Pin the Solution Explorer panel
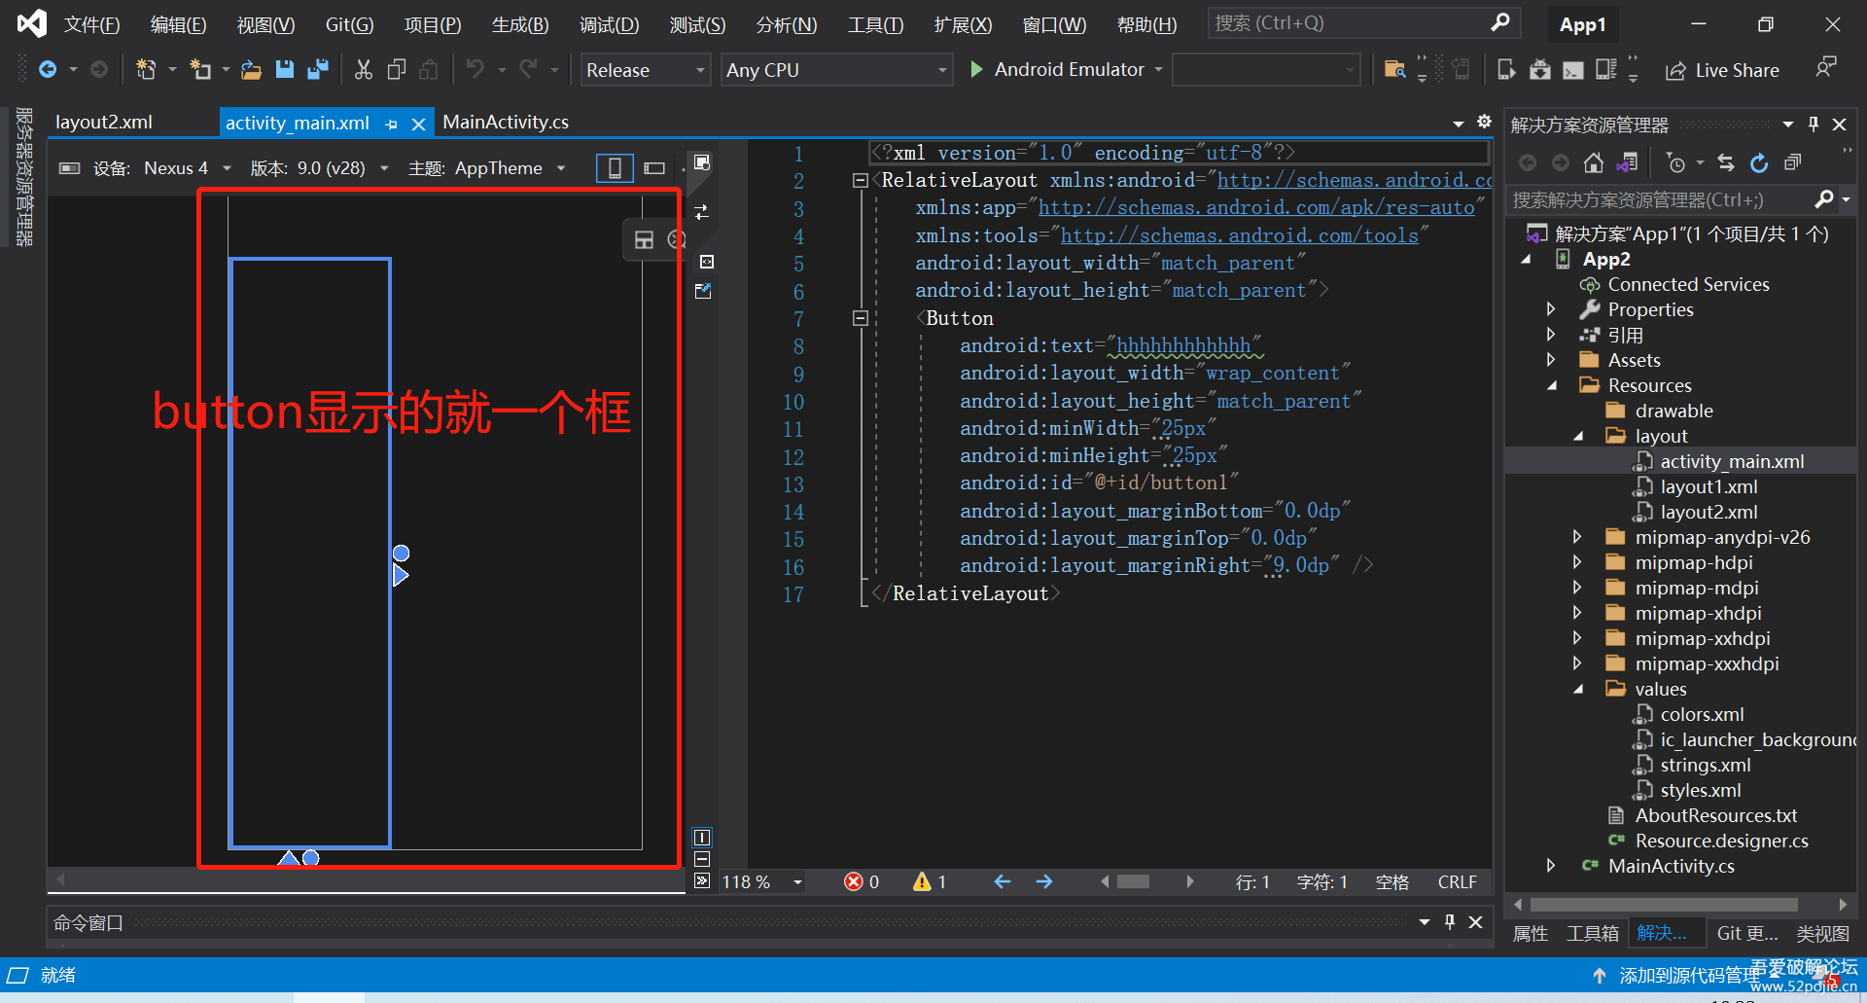 coord(1814,125)
